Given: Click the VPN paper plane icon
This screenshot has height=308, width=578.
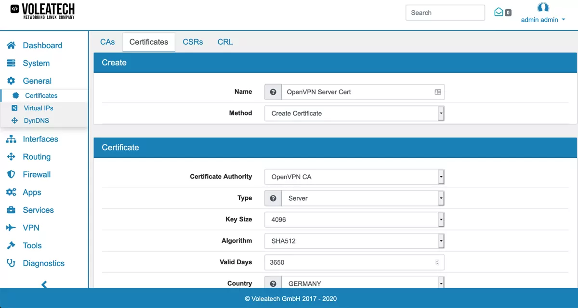Looking at the screenshot, I should pyautogui.click(x=11, y=227).
